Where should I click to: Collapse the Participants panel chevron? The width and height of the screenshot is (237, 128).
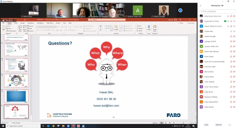coord(200,5)
